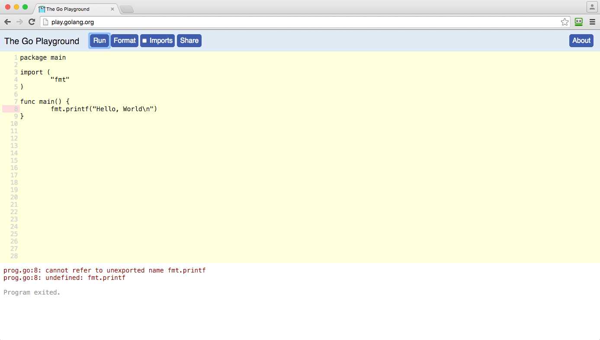Share the current code snippet

pyautogui.click(x=189, y=40)
